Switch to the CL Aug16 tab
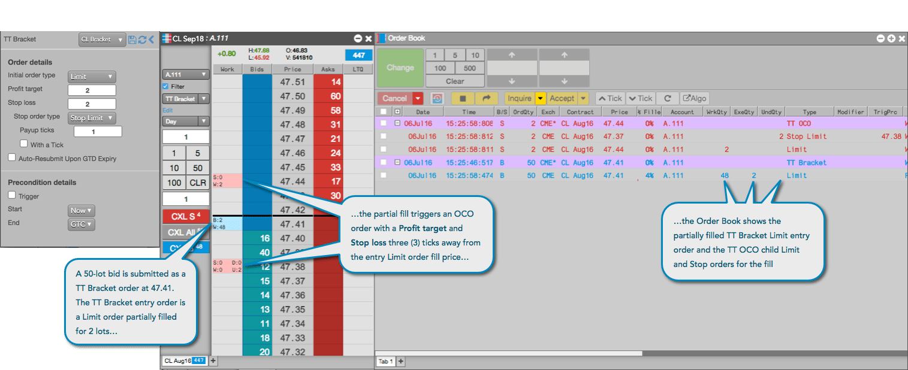This screenshot has height=370, width=908. [x=185, y=360]
